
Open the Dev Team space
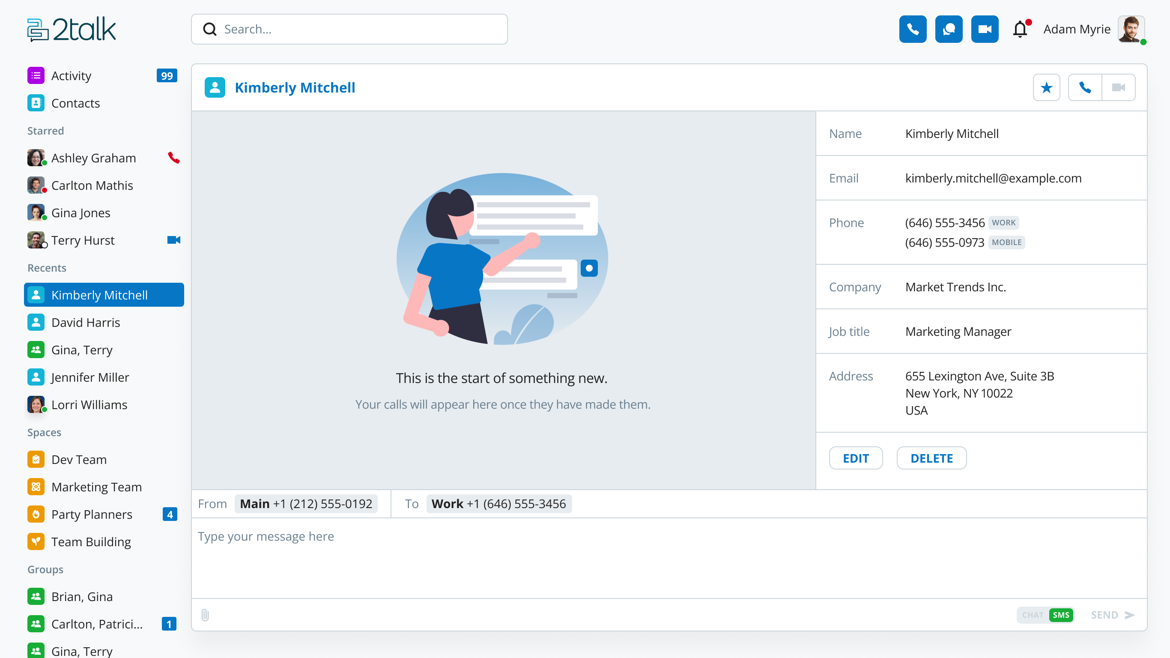(x=104, y=459)
